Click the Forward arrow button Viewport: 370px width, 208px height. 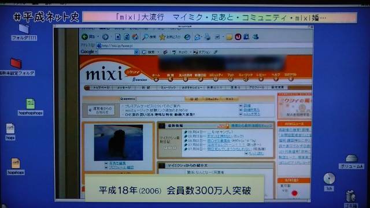tap(105, 37)
